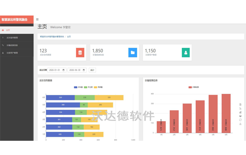Click 智慧派出所警民融合 logo header

click(17, 19)
